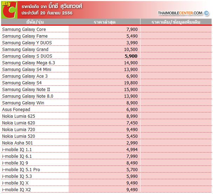Click the price 13,900 for Galaxy S4 Mini
The image size is (213, 194).
click(x=131, y=70)
